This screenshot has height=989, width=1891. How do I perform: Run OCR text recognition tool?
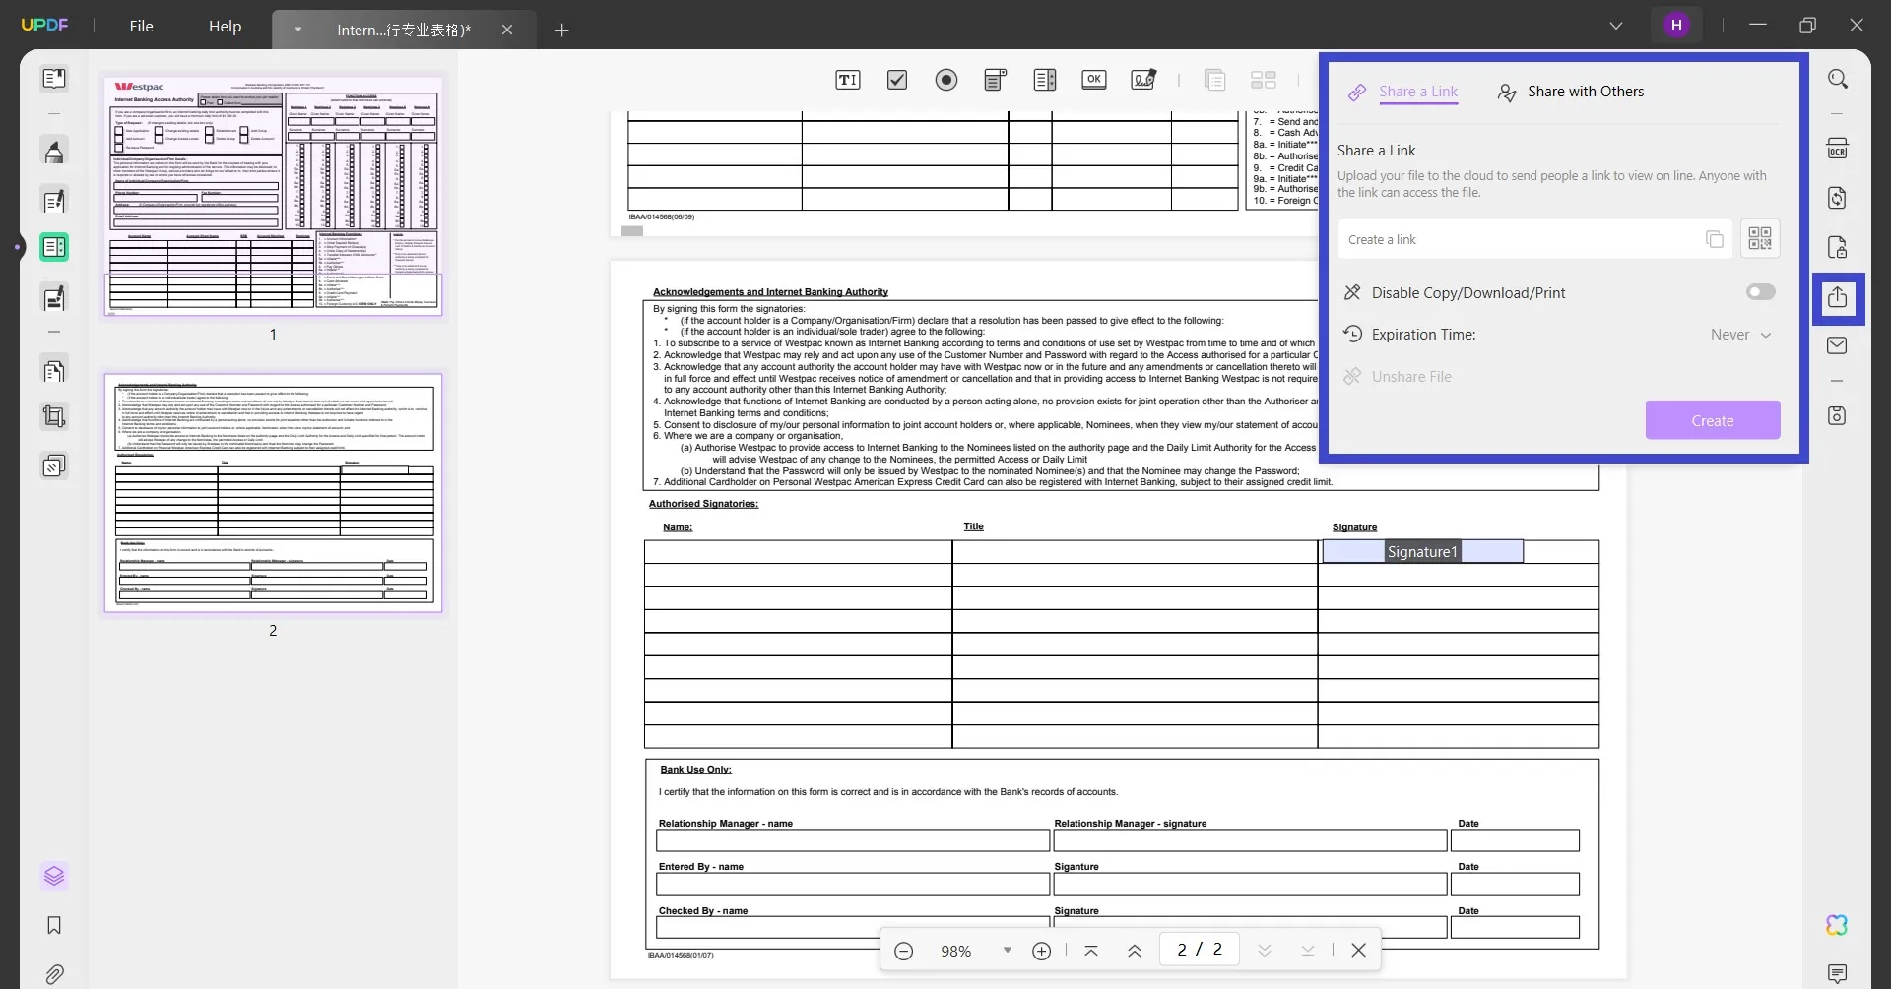[x=1838, y=150]
